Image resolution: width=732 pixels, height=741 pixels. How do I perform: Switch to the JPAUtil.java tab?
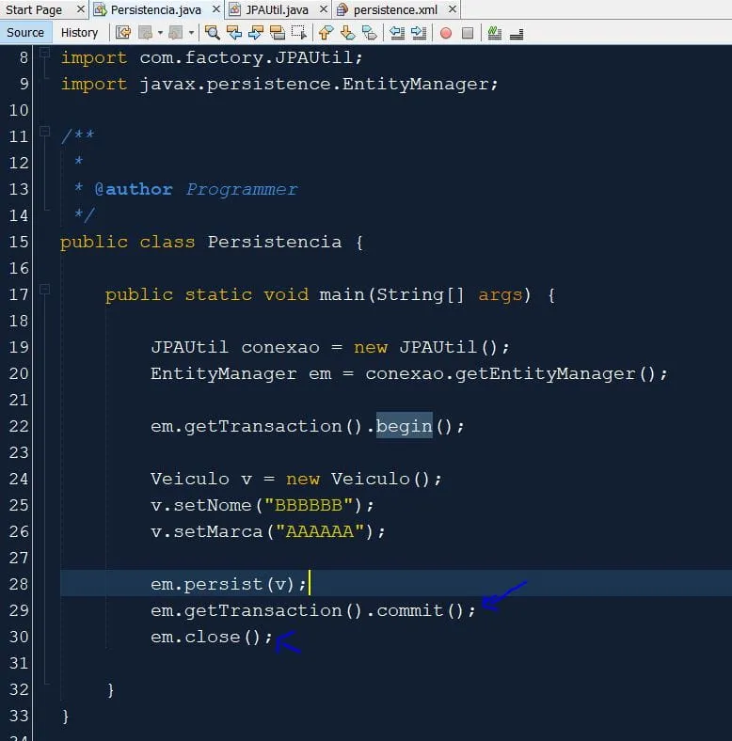276,9
